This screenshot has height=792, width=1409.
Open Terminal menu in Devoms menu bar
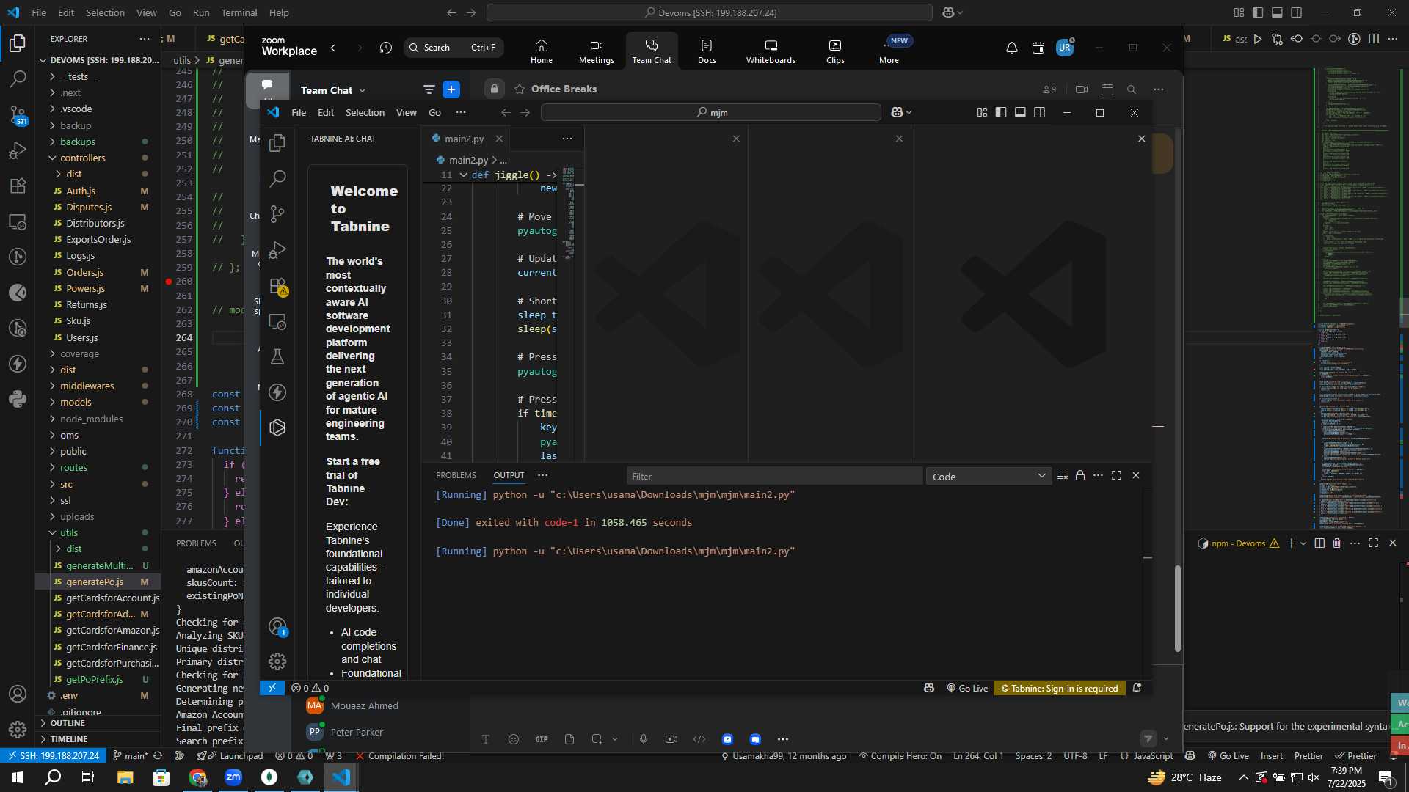point(239,12)
